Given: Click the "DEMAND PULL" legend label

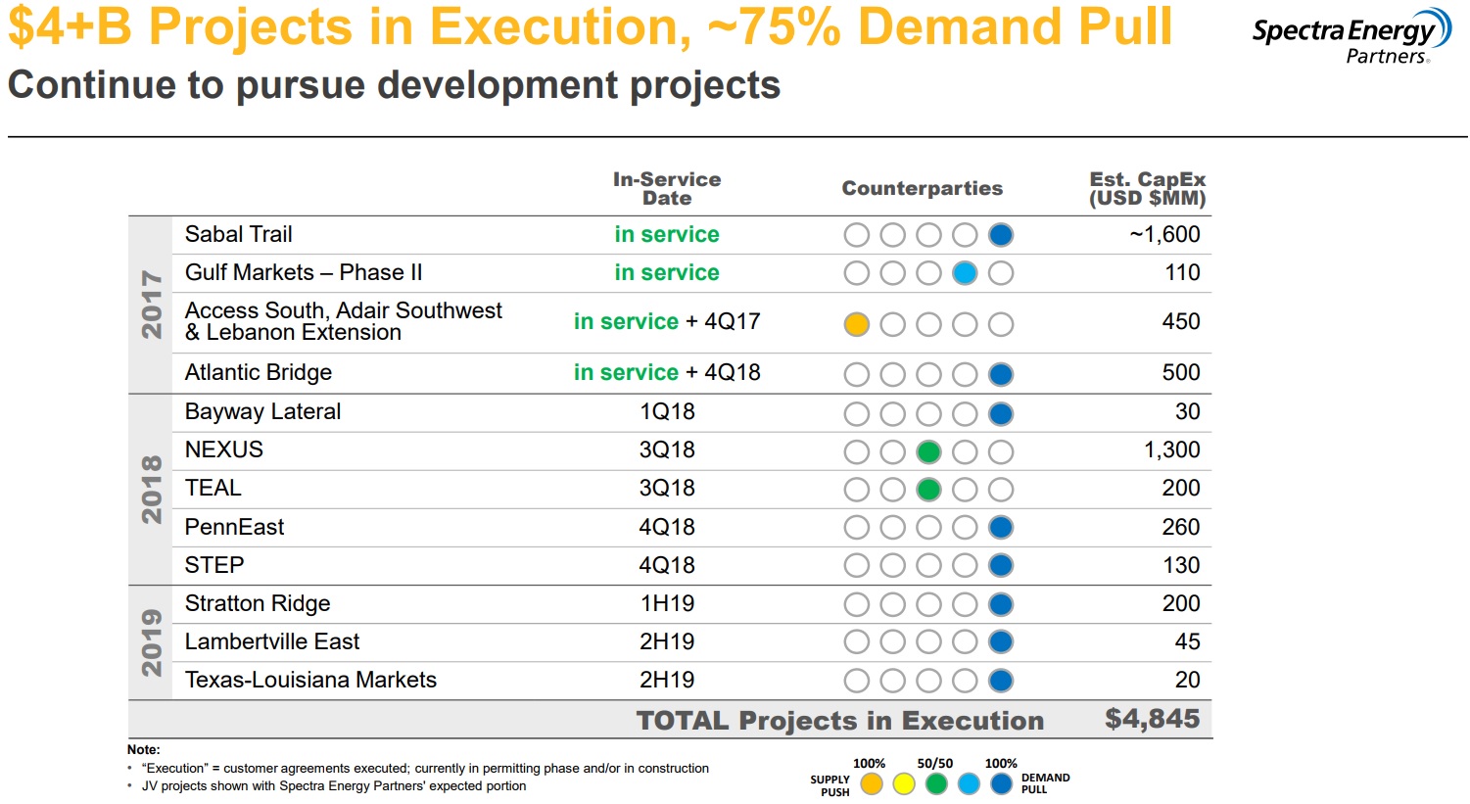Looking at the screenshot, I should click(1045, 783).
